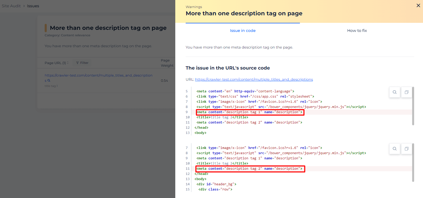The height and width of the screenshot is (198, 423).
Task: Click search icon on second code block
Action: pos(395,149)
